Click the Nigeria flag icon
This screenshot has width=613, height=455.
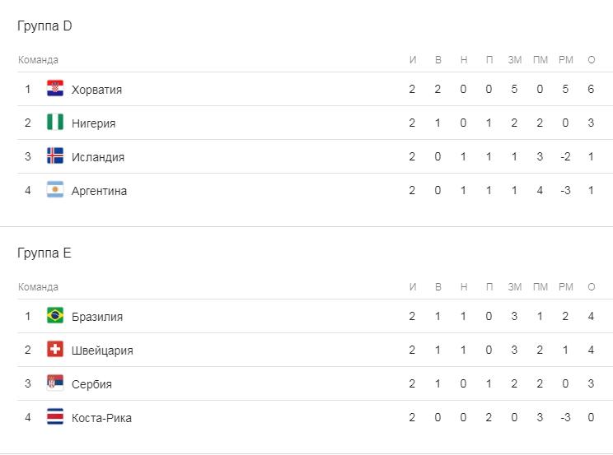[55, 123]
